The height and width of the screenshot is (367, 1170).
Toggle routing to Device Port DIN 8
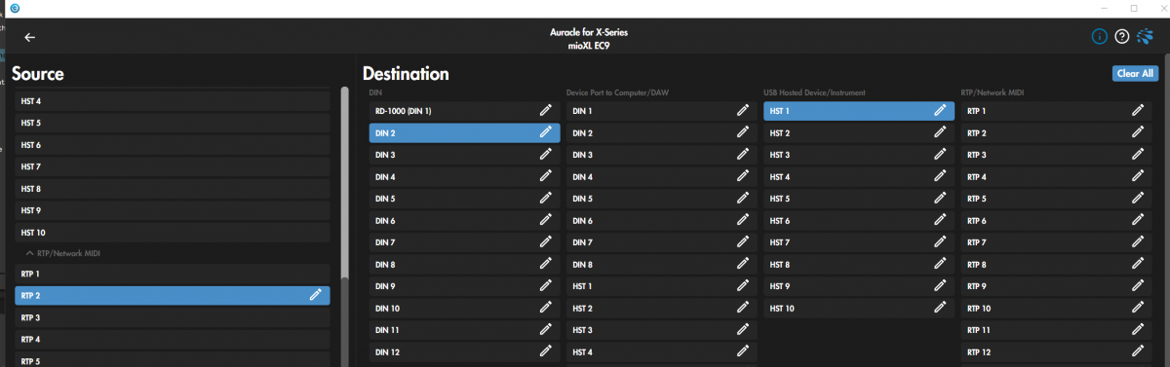click(x=661, y=265)
